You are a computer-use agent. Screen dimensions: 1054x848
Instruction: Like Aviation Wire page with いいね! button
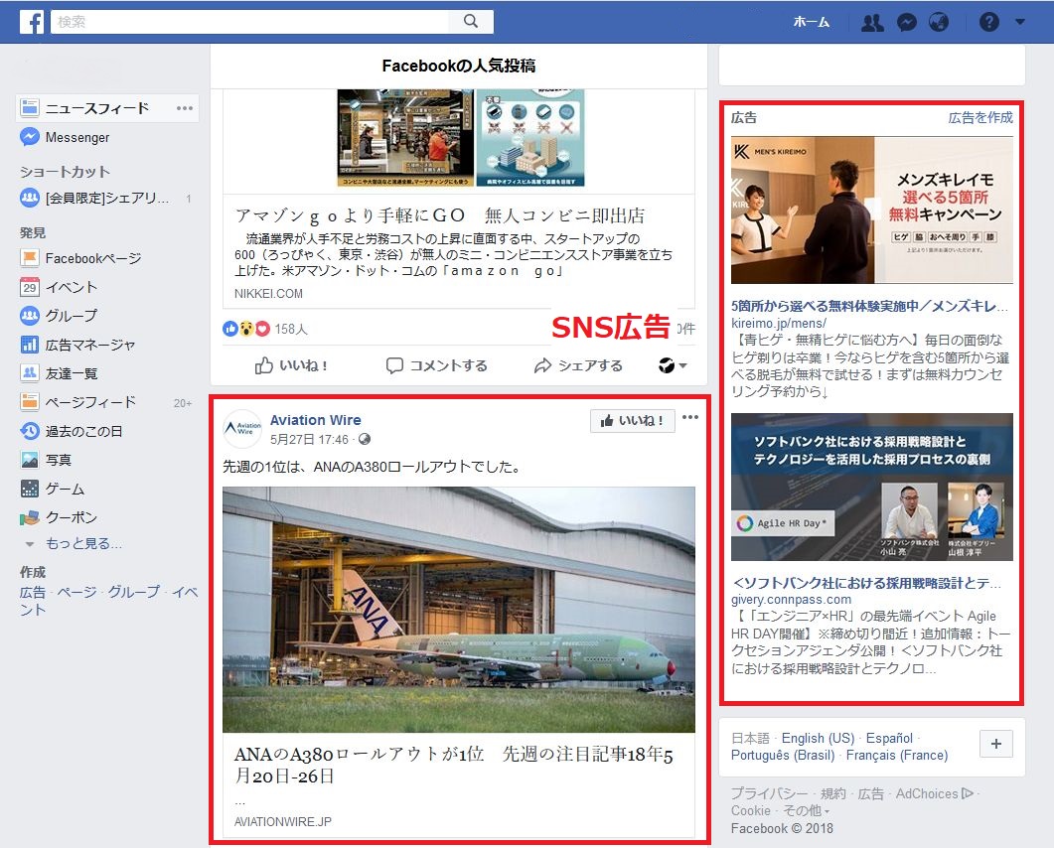633,421
